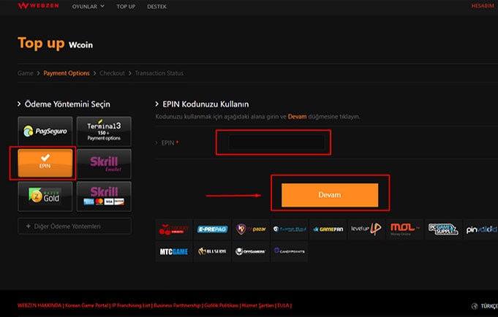The image size is (498, 317).
Task: Expand Diğer Ödeme Yöntemleri options
Action: click(x=75, y=226)
